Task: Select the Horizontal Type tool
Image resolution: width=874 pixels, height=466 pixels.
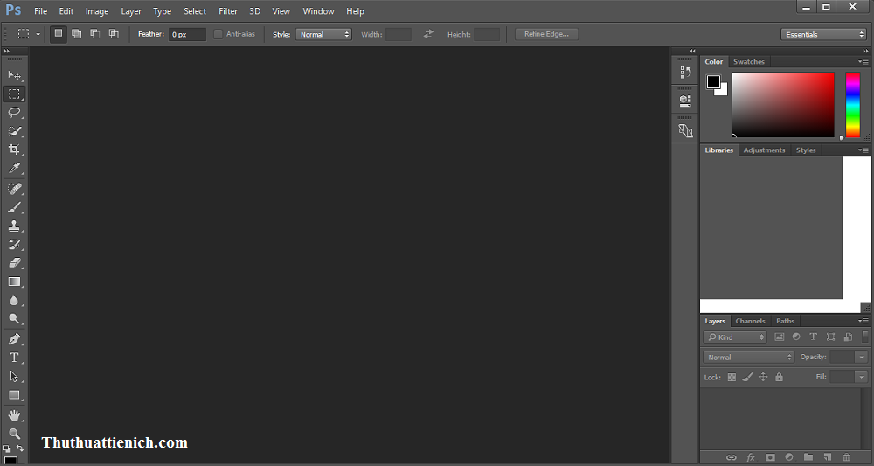Action: [15, 358]
